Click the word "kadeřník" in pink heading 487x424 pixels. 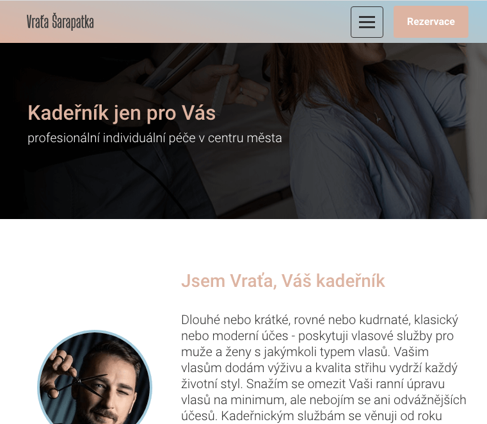click(350, 281)
